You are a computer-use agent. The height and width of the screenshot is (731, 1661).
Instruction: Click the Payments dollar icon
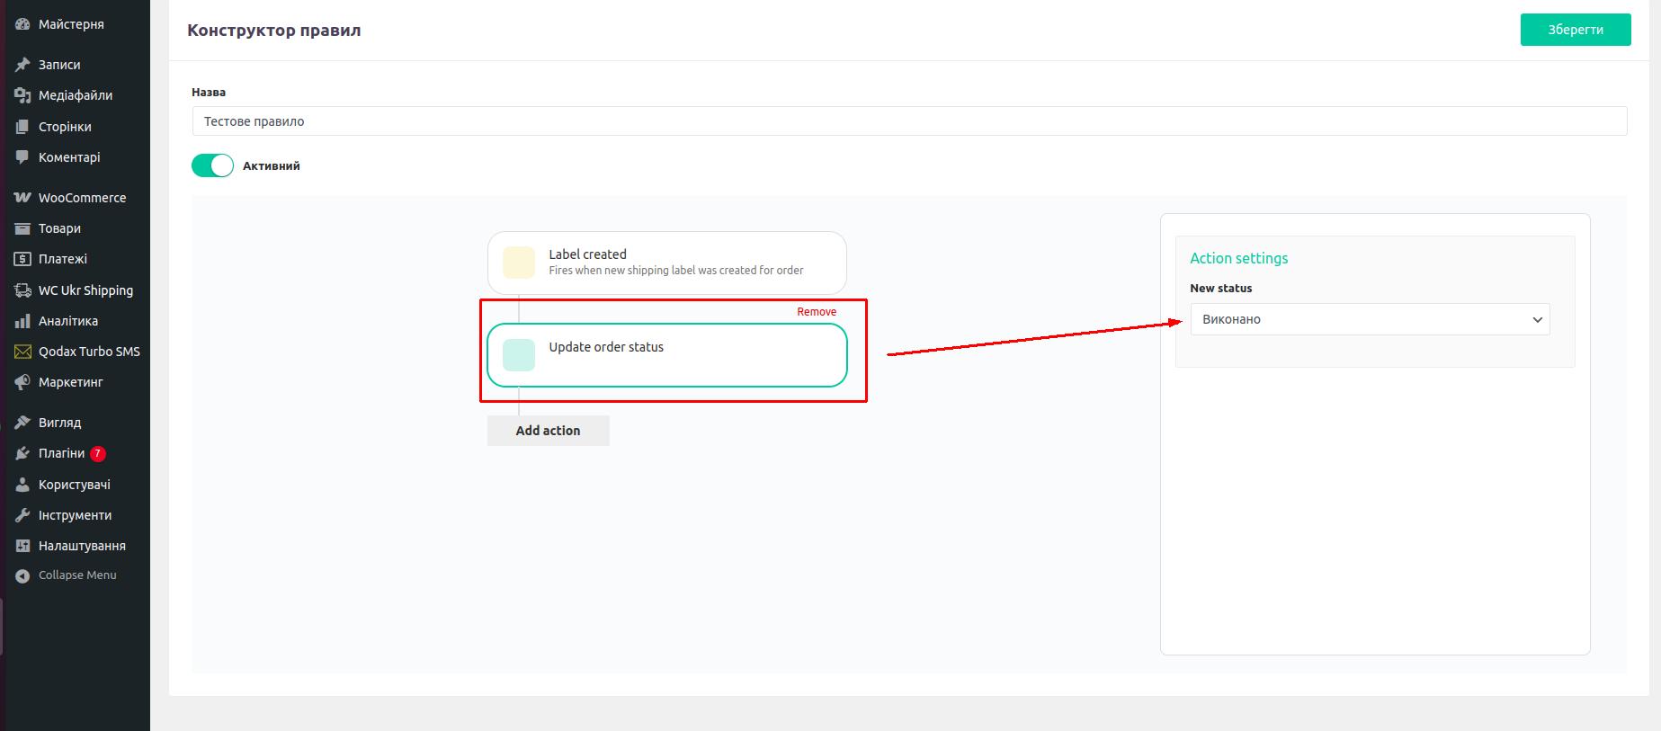[22, 259]
